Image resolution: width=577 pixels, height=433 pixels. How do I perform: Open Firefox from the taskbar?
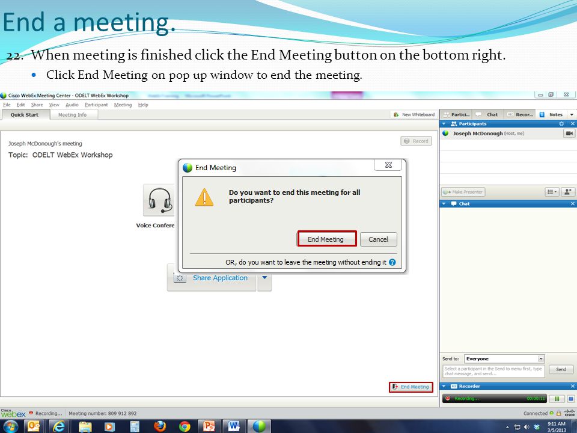(x=160, y=426)
